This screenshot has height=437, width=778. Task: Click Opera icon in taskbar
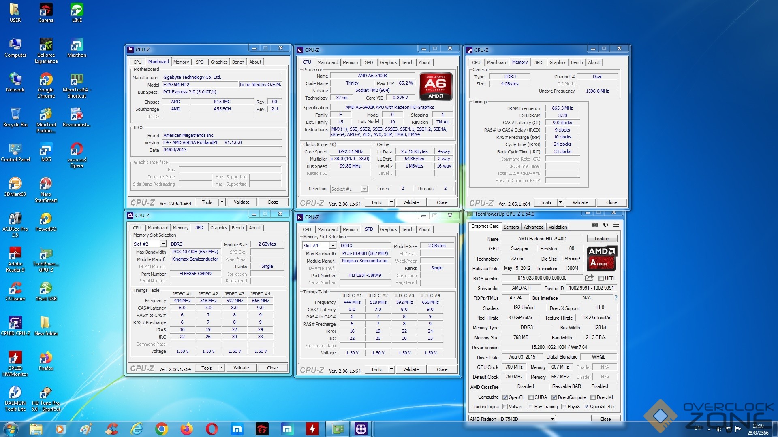tap(212, 429)
